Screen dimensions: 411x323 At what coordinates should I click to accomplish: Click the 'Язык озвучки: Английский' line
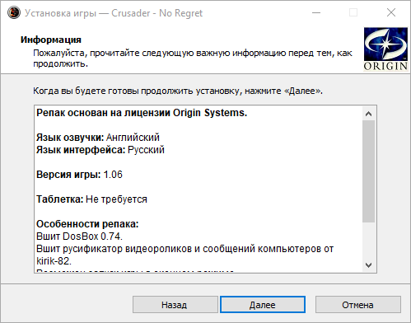[x=98, y=138]
